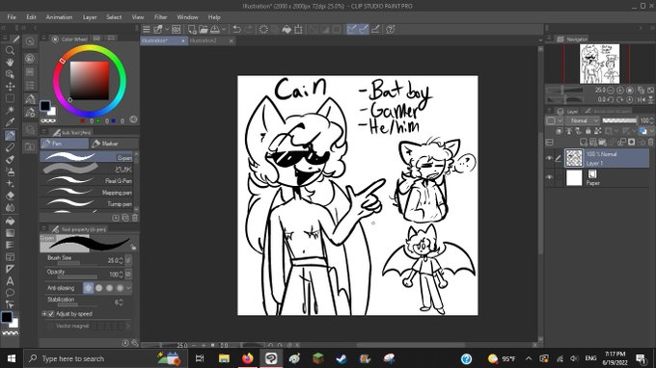Pick the Fill bucket tool
This screenshot has height=368, width=656.
(x=10, y=221)
